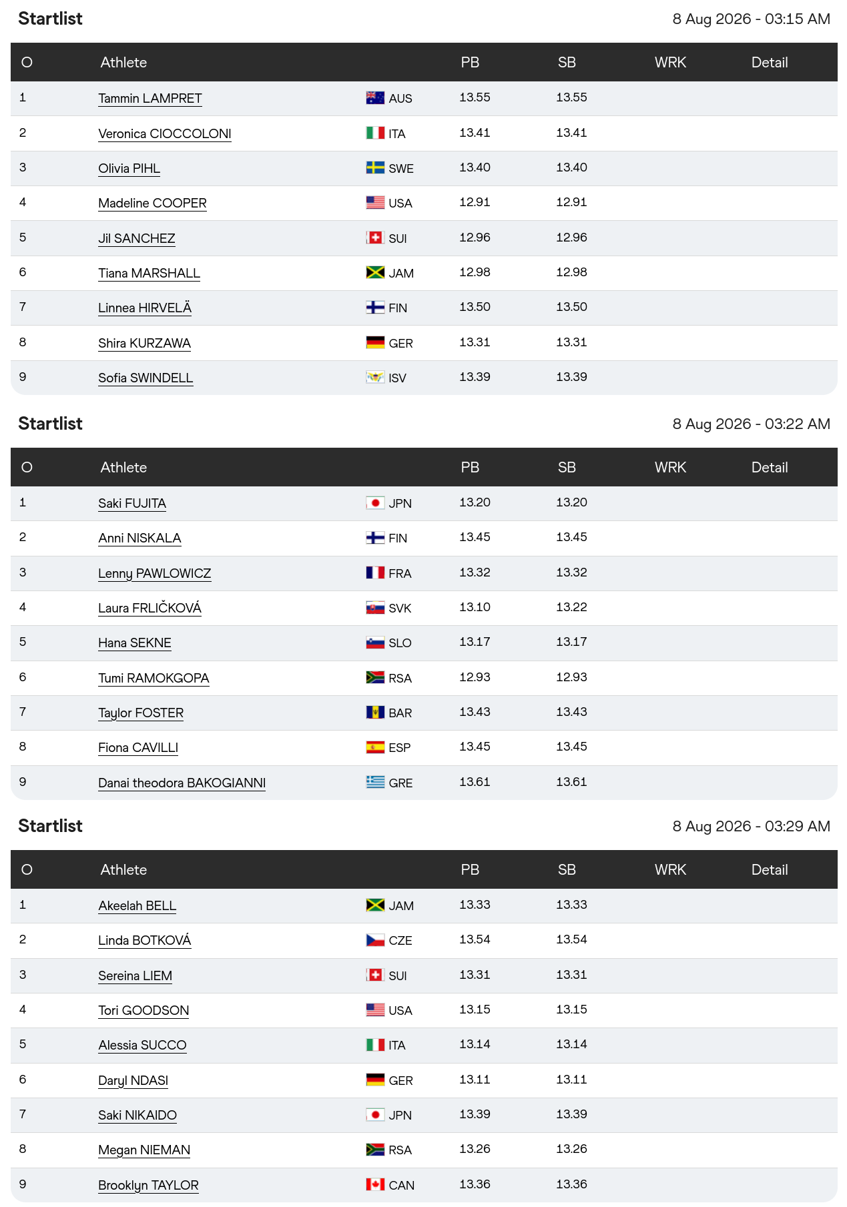Click the Virgin Islands flag beside Sofia SWINDELL
Viewport: 847px width, 1207px height.
pyautogui.click(x=375, y=377)
